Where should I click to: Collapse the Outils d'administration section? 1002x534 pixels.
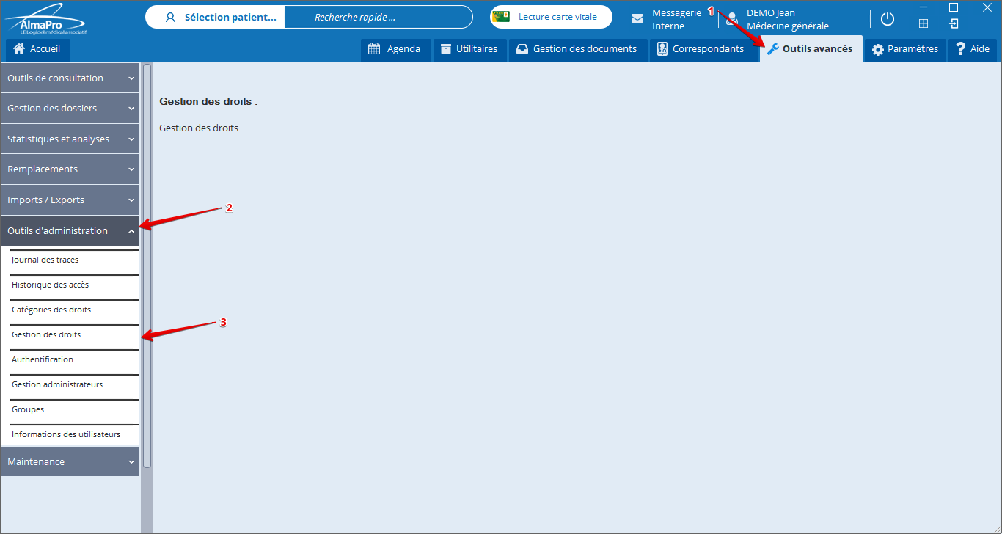coord(70,230)
